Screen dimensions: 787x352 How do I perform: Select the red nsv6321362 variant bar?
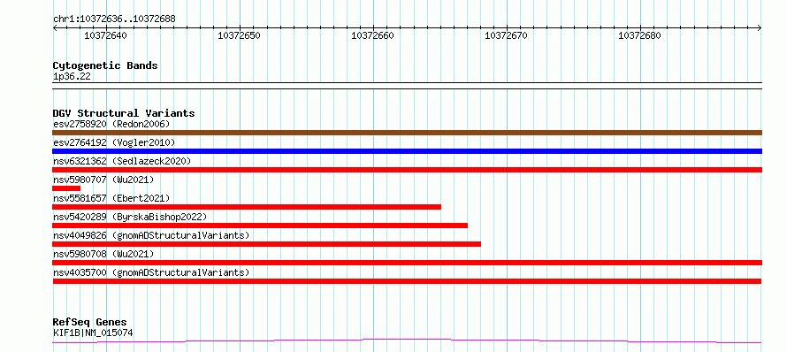click(407, 170)
